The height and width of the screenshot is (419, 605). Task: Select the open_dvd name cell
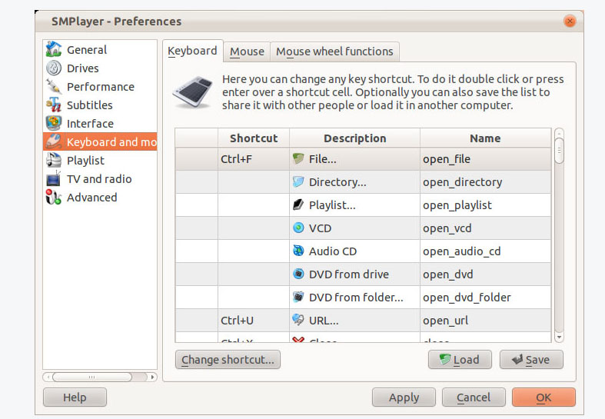pos(485,274)
